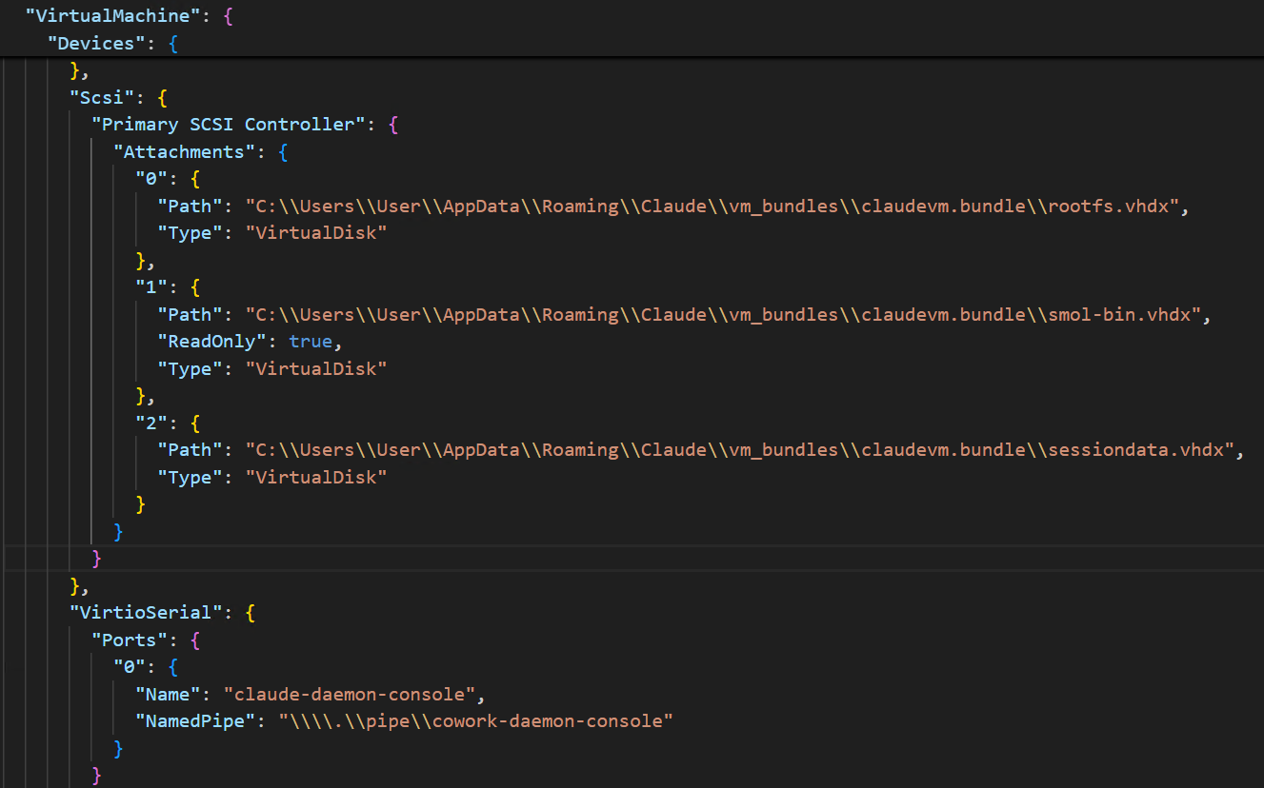Click "VirtualDisk" value below the ReadOnly line

point(317,368)
